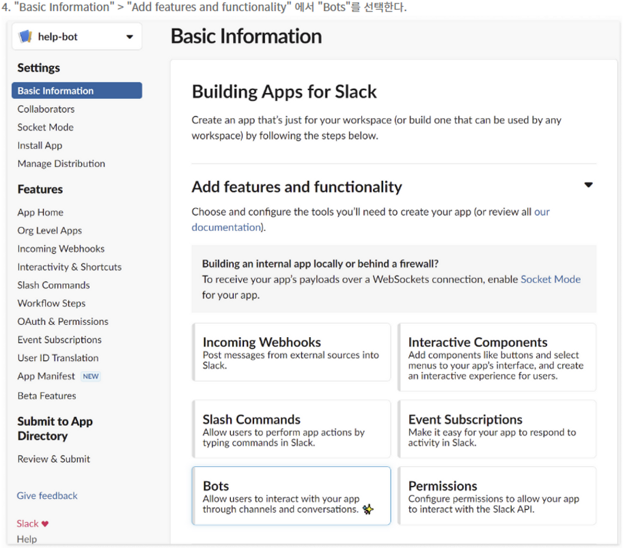Collapse the Add features and functionality section

click(x=588, y=185)
